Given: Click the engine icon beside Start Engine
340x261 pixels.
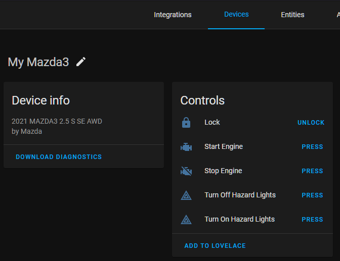Looking at the screenshot, I should [186, 147].
